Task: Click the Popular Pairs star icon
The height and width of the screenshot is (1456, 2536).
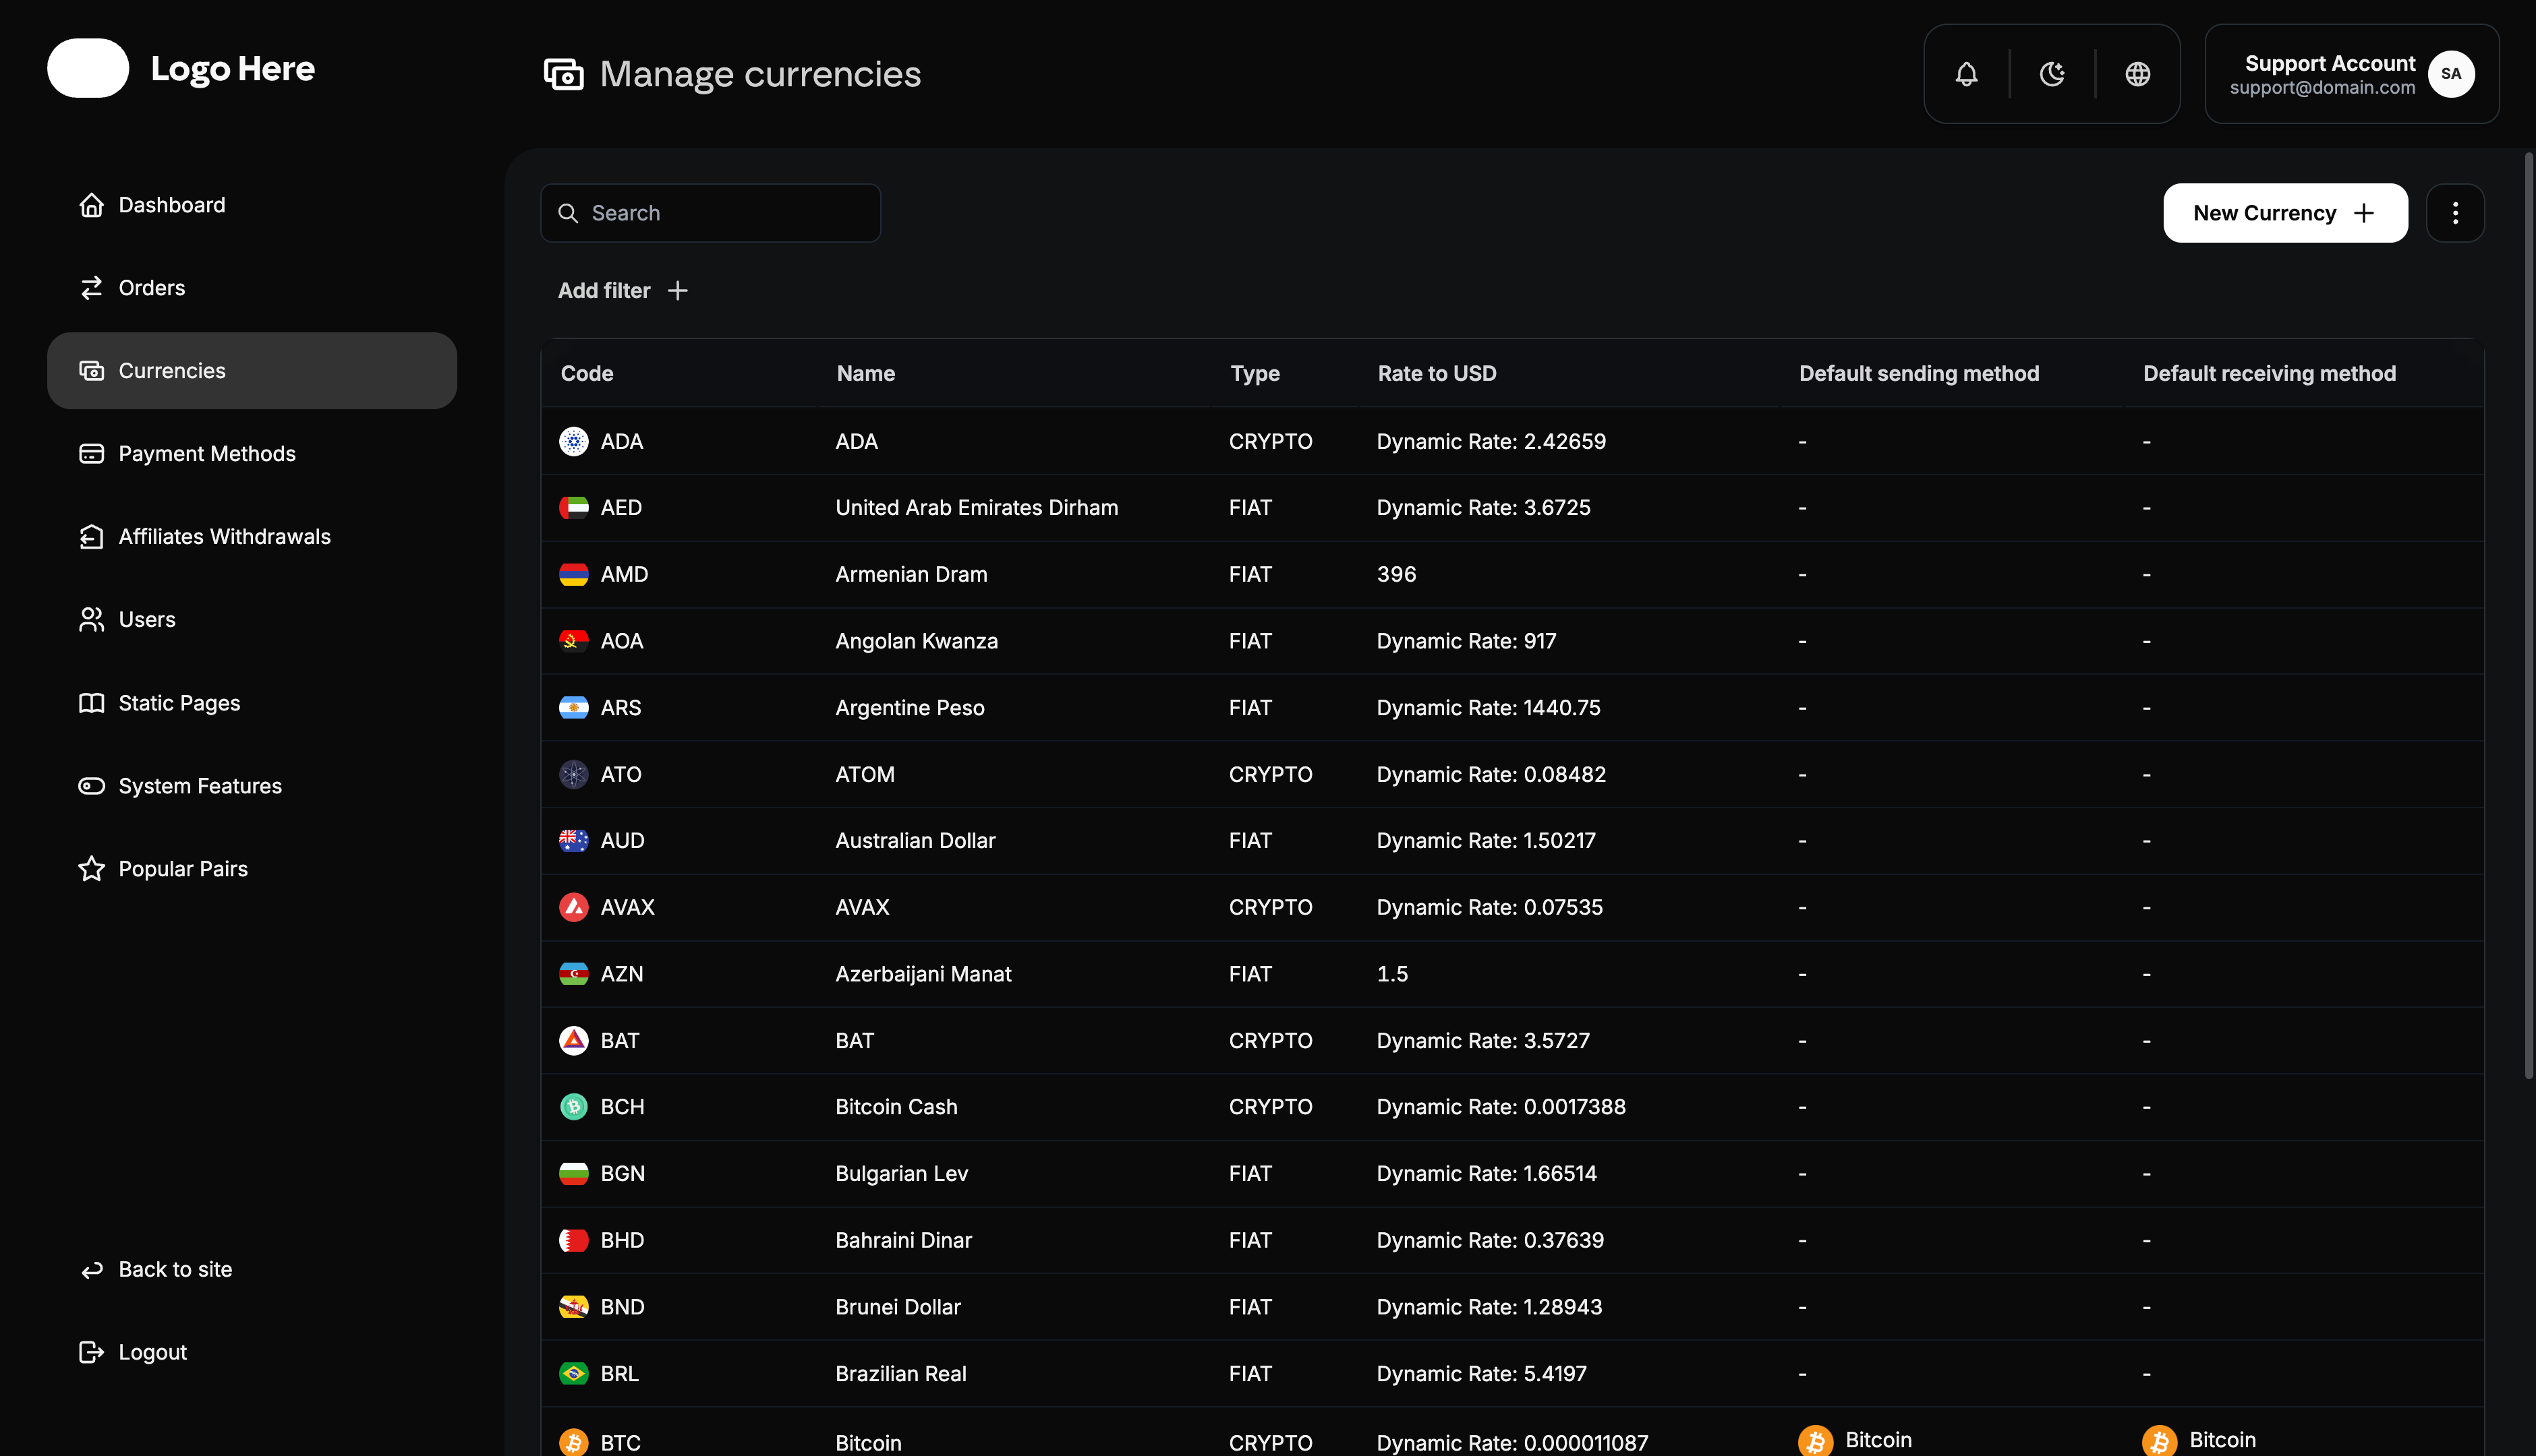Action: pos(91,868)
